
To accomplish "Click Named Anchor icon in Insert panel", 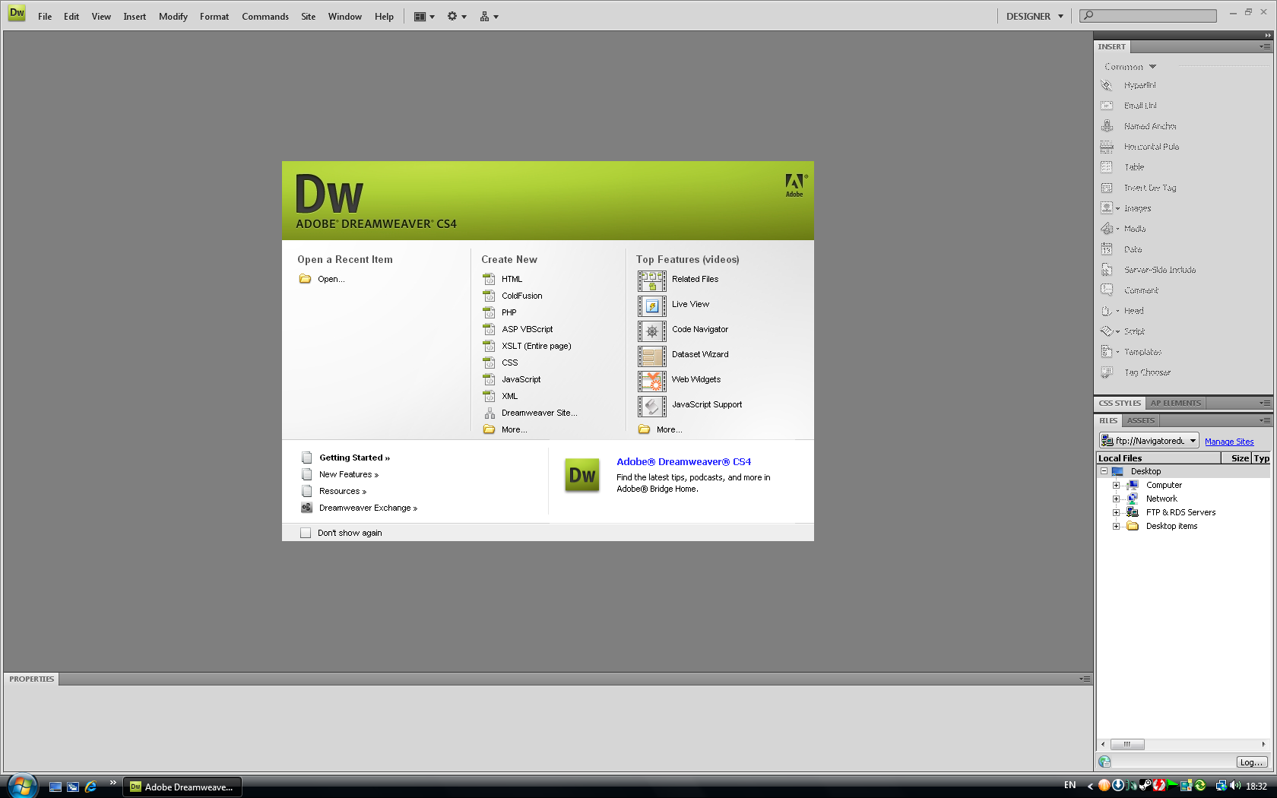I will [x=1107, y=126].
